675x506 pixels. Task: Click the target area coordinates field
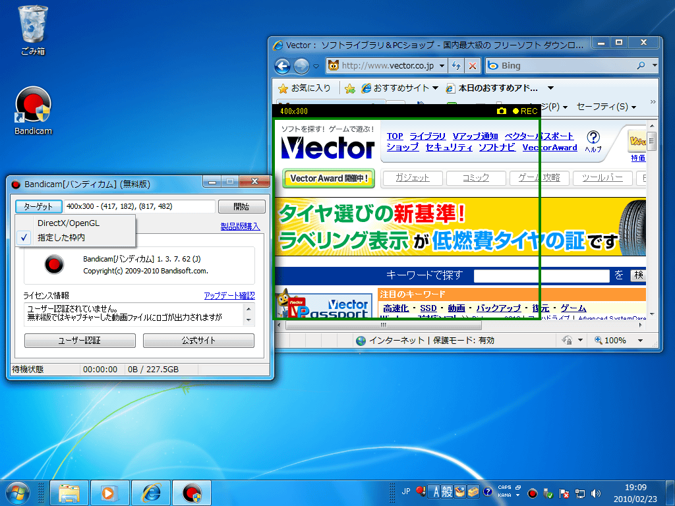tap(140, 206)
